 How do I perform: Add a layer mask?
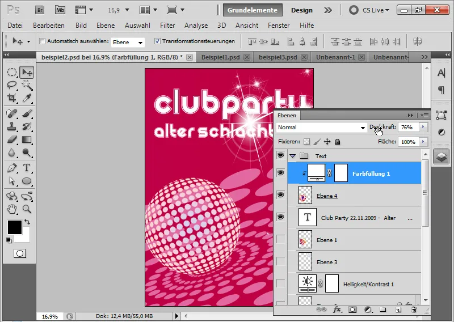tap(352, 310)
